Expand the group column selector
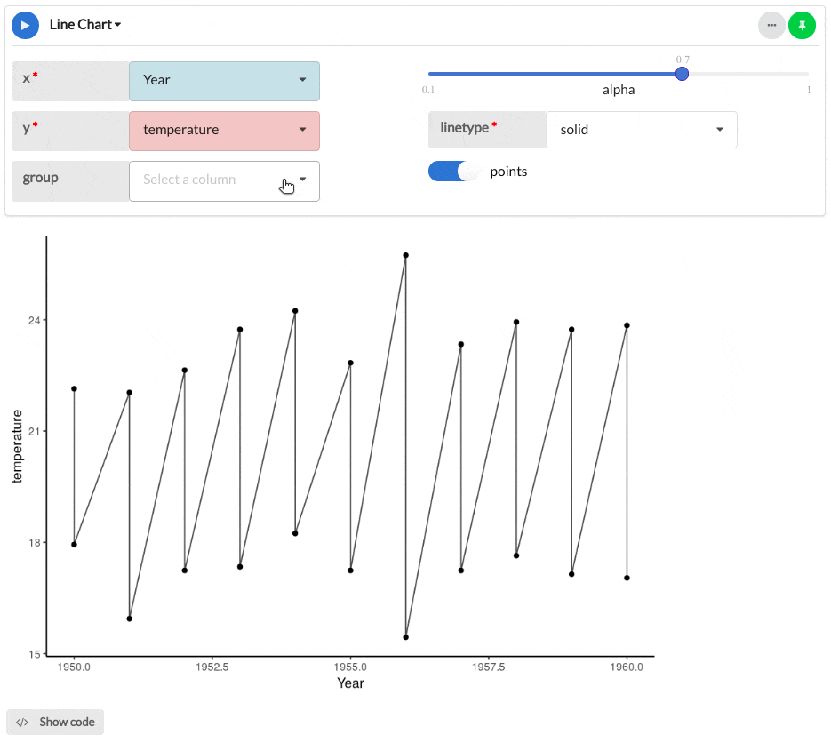831x743 pixels. (224, 181)
